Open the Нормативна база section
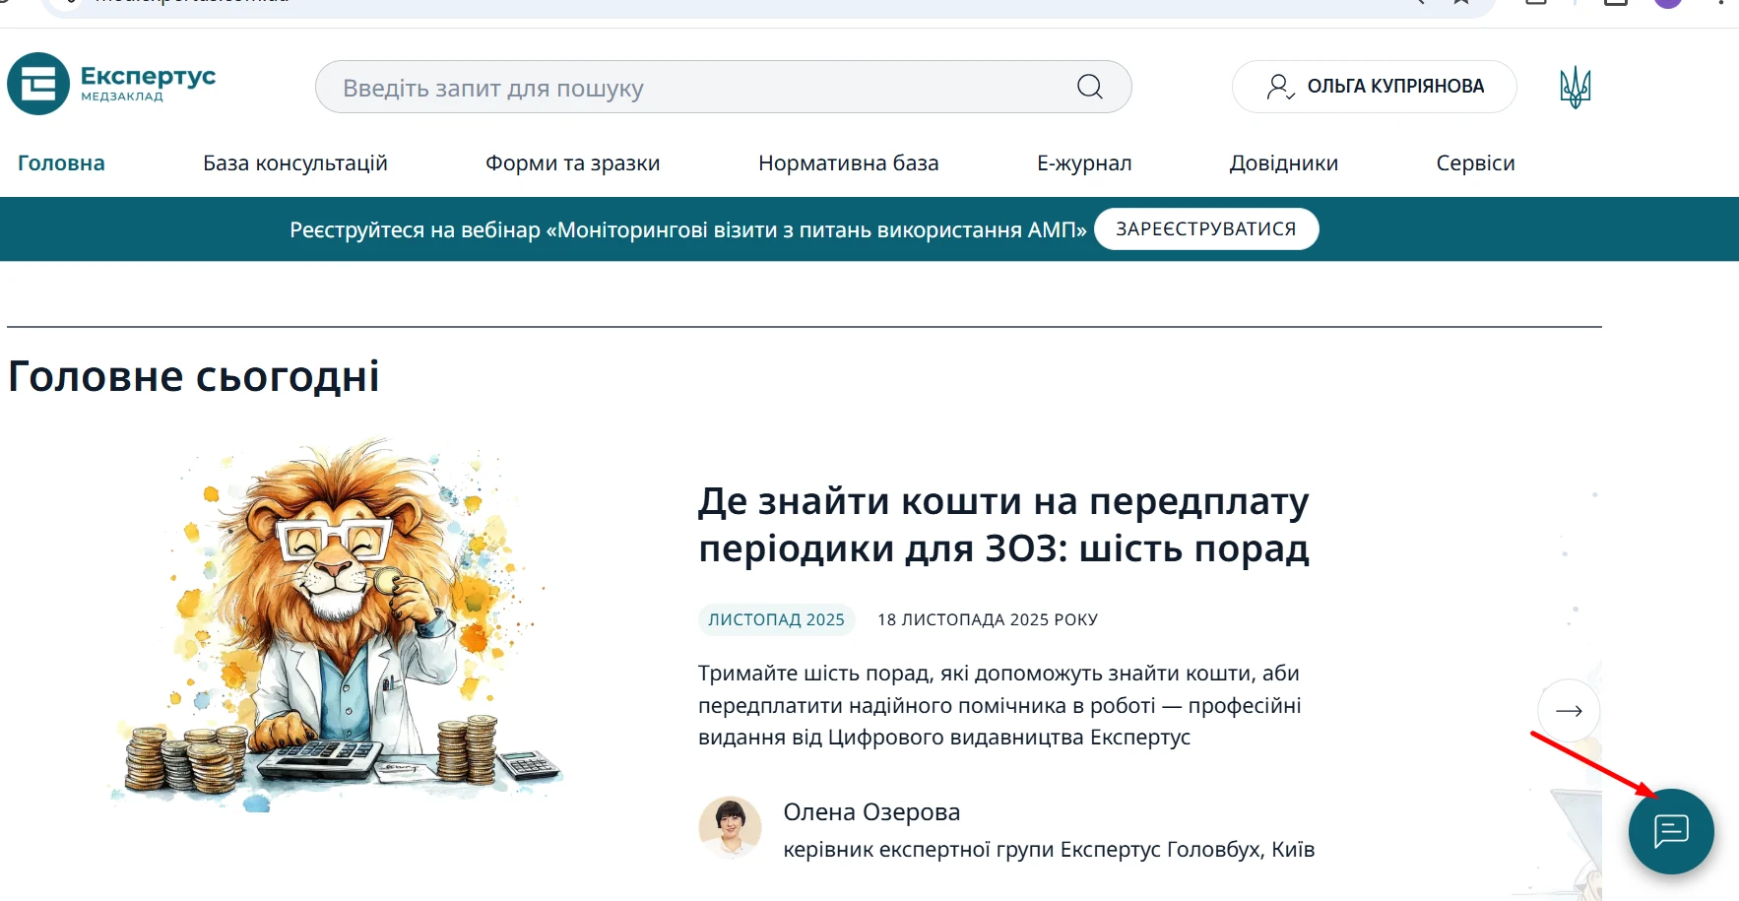Image resolution: width=1739 pixels, height=901 pixels. 848,162
